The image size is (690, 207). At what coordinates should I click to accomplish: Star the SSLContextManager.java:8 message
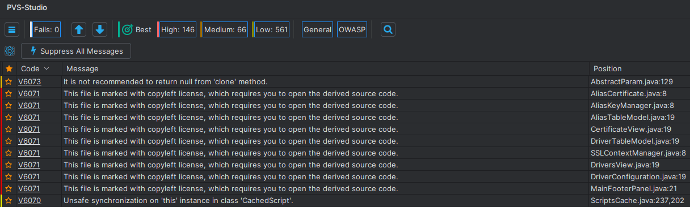(9, 153)
